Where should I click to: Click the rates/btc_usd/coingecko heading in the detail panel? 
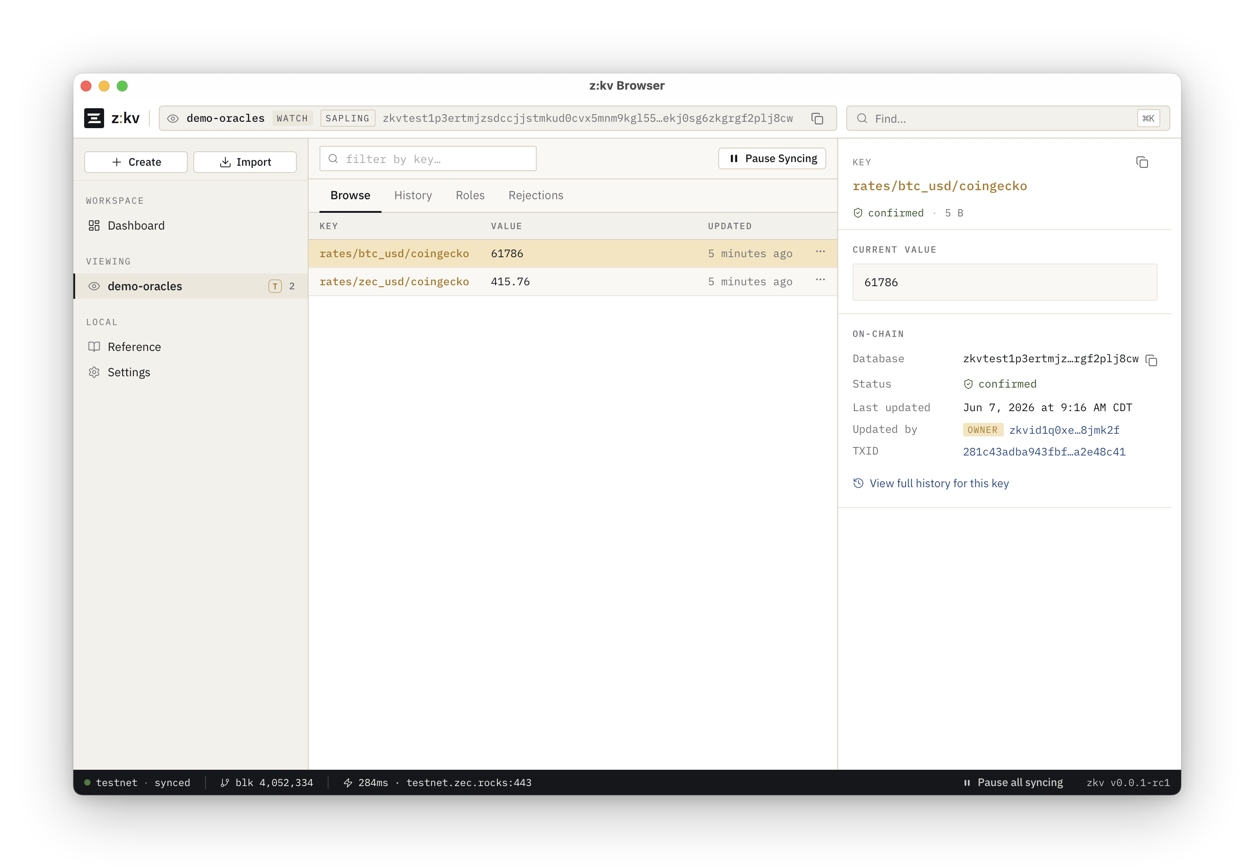(940, 186)
